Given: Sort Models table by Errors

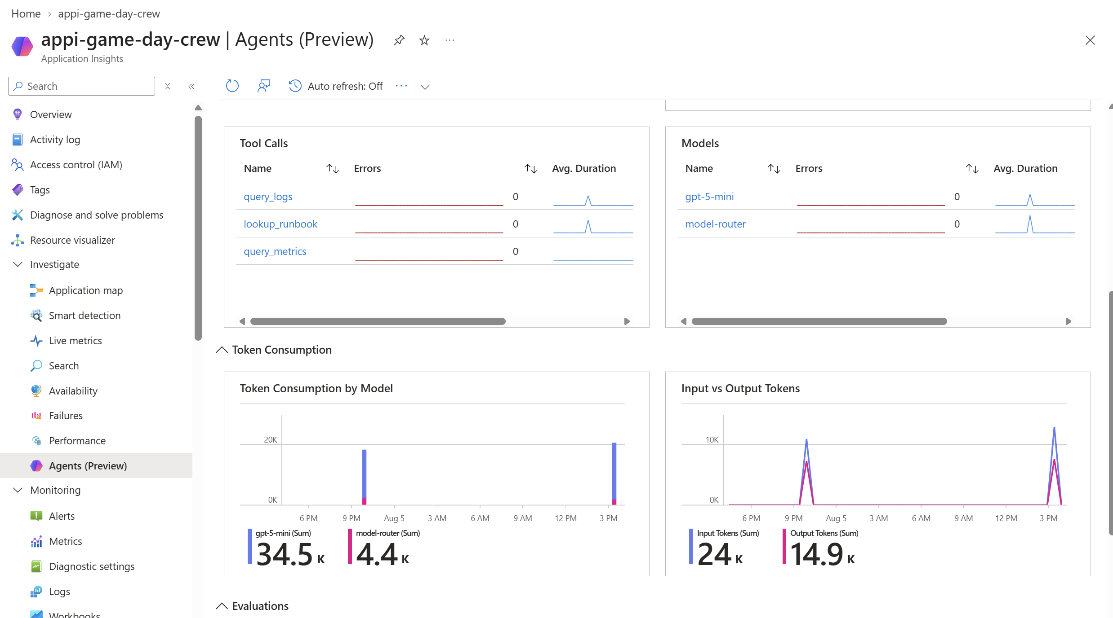Looking at the screenshot, I should 972,168.
